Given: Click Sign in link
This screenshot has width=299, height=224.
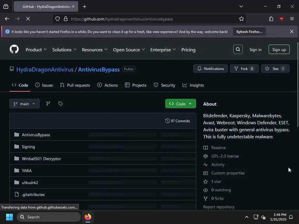Looking at the screenshot, I should [255, 50].
